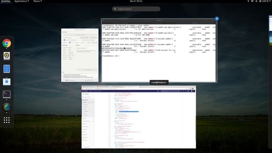272x153 pixels.
Task: Click the network status icon in top bar
Action: click(x=248, y=1)
